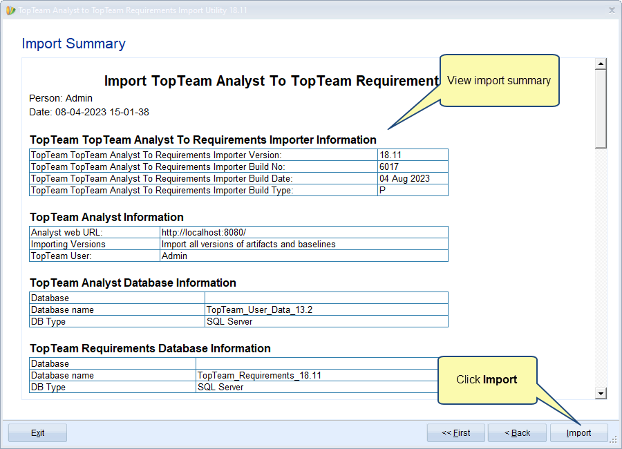Click the 'TopTeam User:' label cell
This screenshot has width=622, height=449.
(x=95, y=256)
